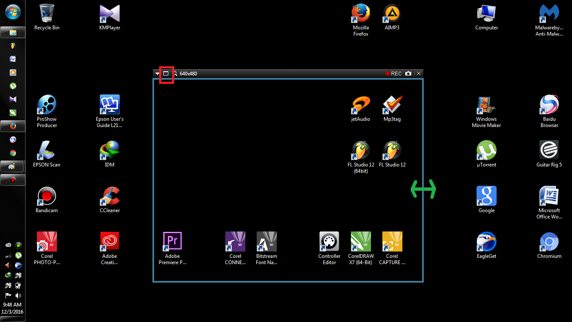Viewport: 572px width, 322px height.
Task: Open Action Center flag tray icon
Action: tap(8, 296)
